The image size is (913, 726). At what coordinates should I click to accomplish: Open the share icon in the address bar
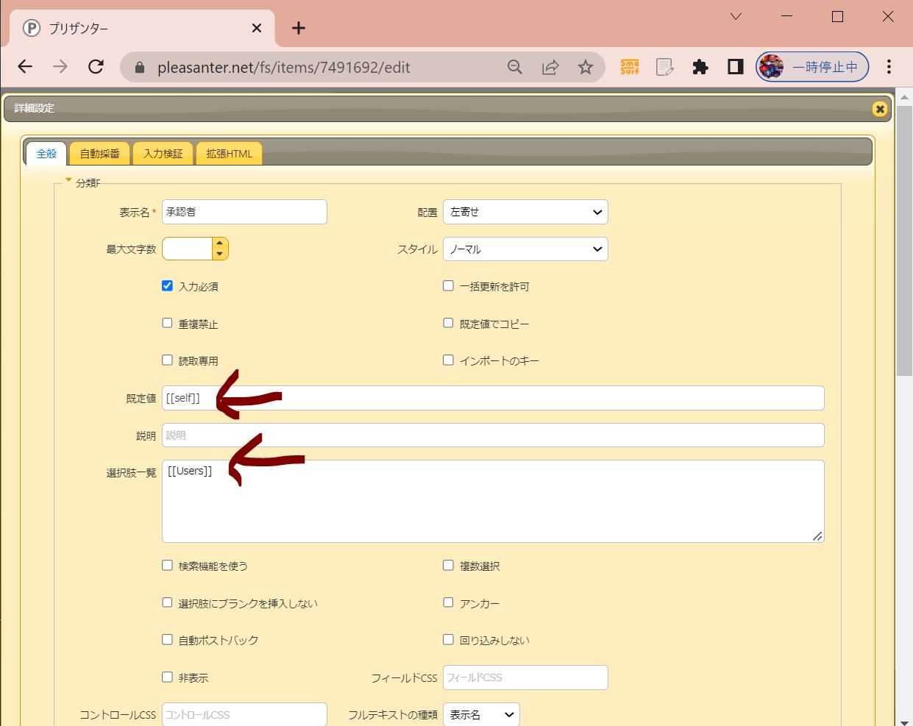[550, 68]
